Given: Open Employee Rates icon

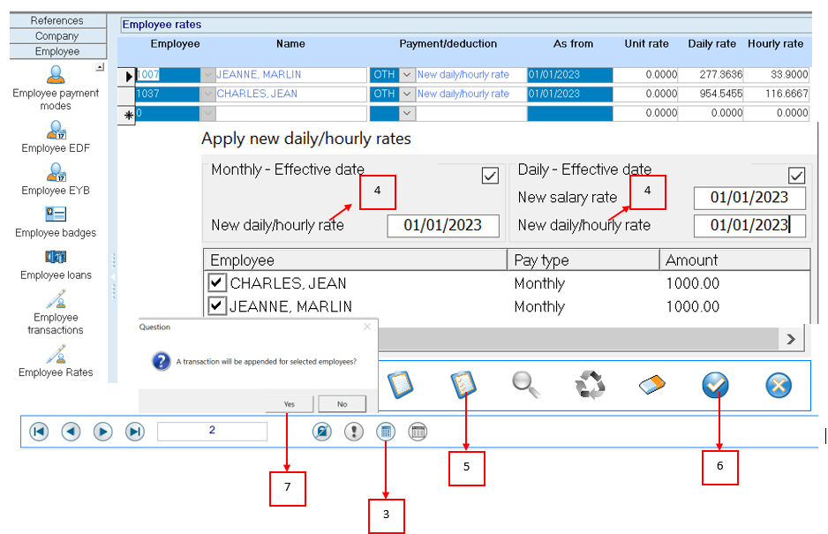Looking at the screenshot, I should tap(56, 355).
